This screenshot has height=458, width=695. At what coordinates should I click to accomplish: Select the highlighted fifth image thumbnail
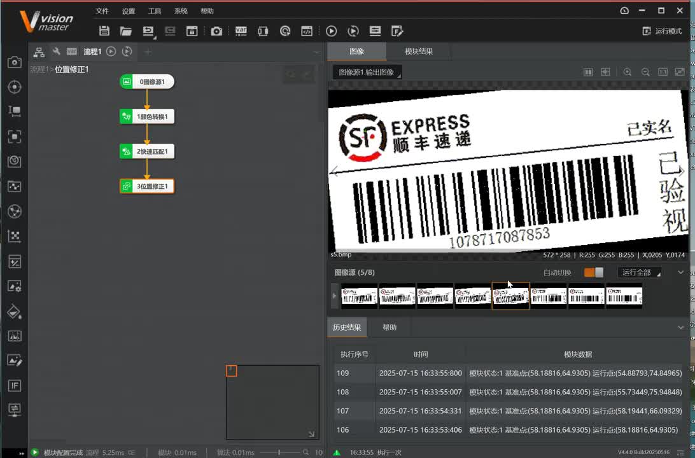coord(510,296)
